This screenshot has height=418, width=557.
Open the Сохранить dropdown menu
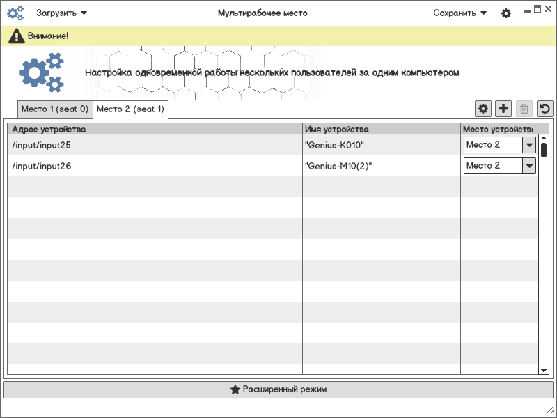460,13
